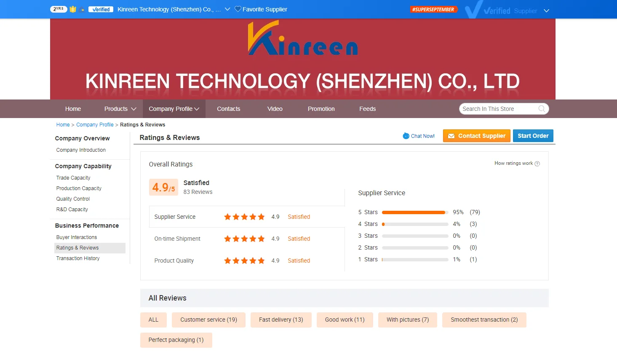Click the Kinreen logo in the banner
617x352 pixels.
[x=303, y=38]
